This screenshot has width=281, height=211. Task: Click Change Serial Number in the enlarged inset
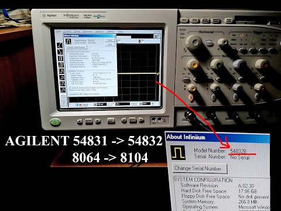[200, 168]
